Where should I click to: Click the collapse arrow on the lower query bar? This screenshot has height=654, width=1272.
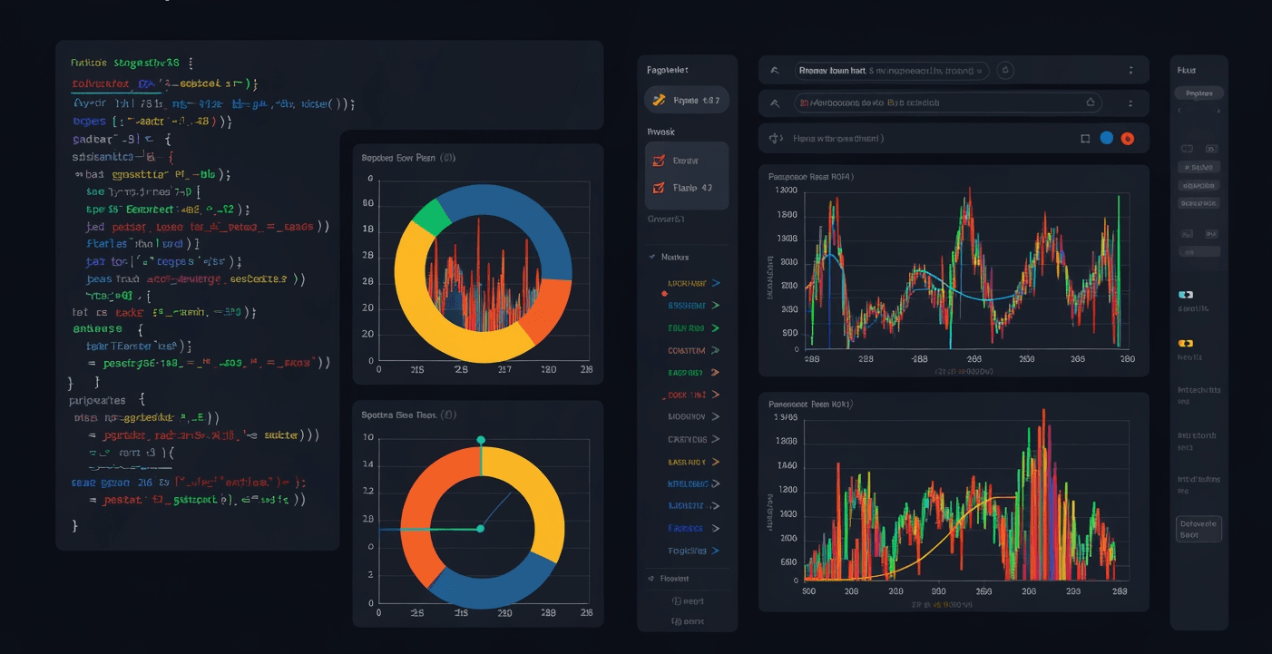click(773, 102)
